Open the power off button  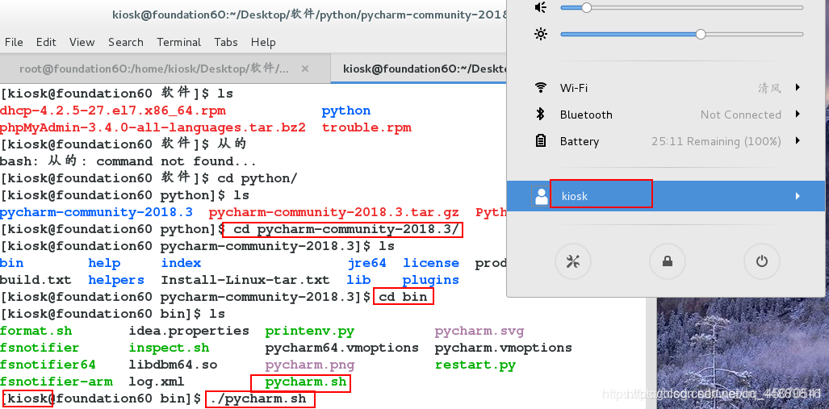point(761,261)
